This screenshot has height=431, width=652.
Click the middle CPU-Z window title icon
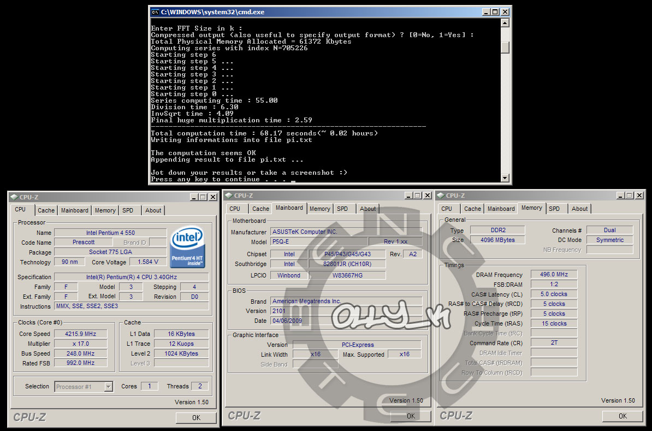click(229, 196)
